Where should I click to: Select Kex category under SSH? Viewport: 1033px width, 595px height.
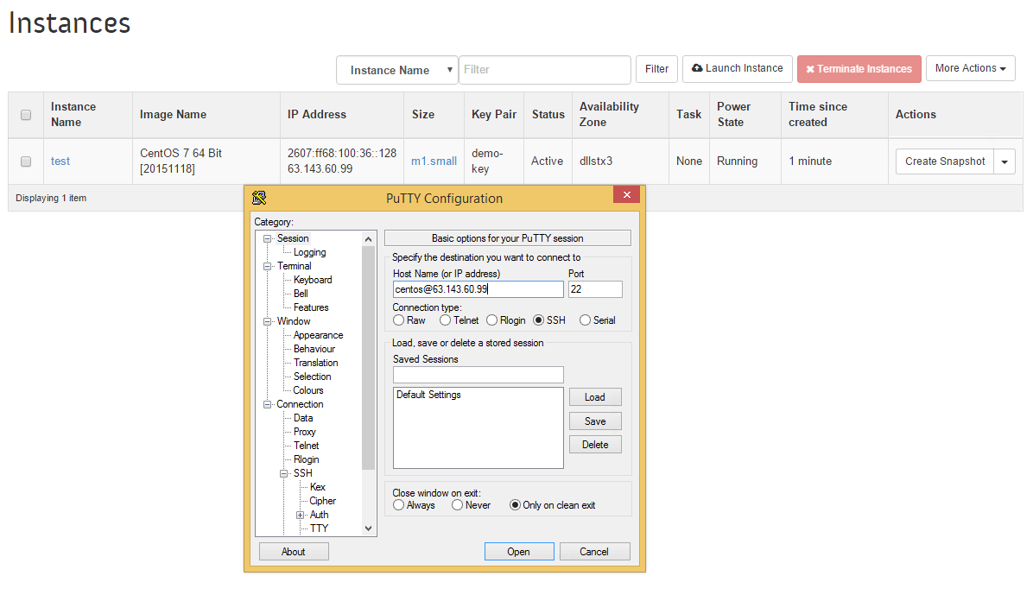click(318, 488)
